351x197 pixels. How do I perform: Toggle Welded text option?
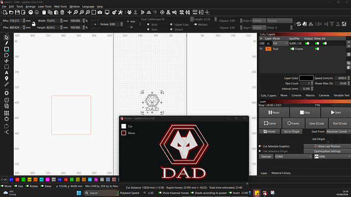pos(195,24)
